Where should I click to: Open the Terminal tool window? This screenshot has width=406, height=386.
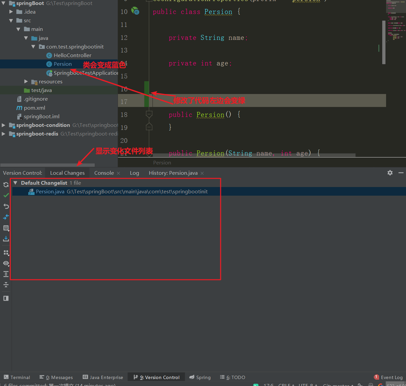(17, 377)
